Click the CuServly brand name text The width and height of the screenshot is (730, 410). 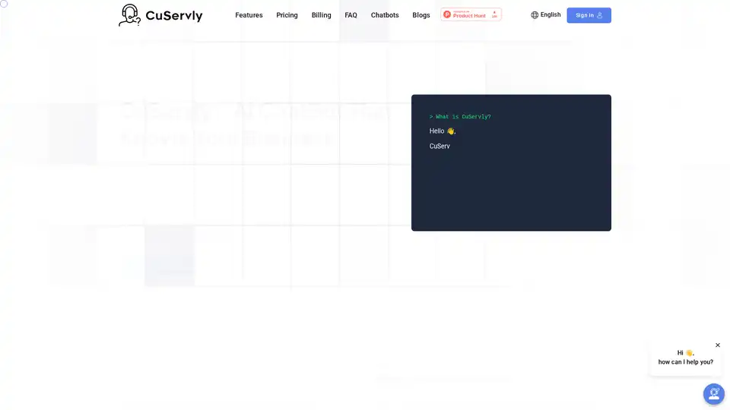[x=174, y=15]
